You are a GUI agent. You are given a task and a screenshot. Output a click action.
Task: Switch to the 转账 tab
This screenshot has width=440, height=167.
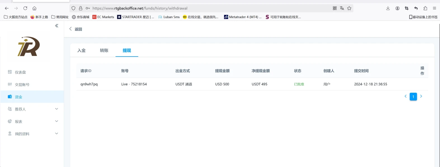104,50
